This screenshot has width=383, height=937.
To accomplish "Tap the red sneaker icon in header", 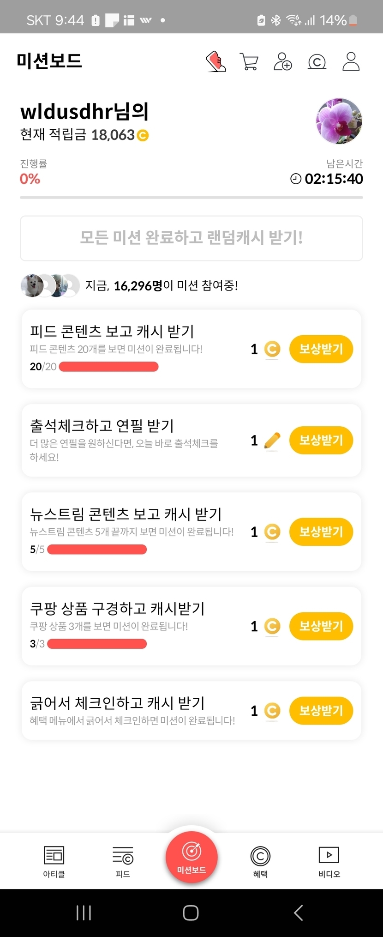I will [x=216, y=61].
